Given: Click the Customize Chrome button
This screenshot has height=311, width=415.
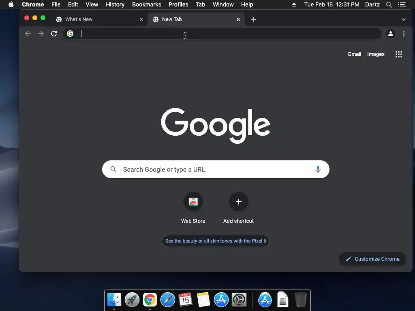Looking at the screenshot, I should pos(372,259).
